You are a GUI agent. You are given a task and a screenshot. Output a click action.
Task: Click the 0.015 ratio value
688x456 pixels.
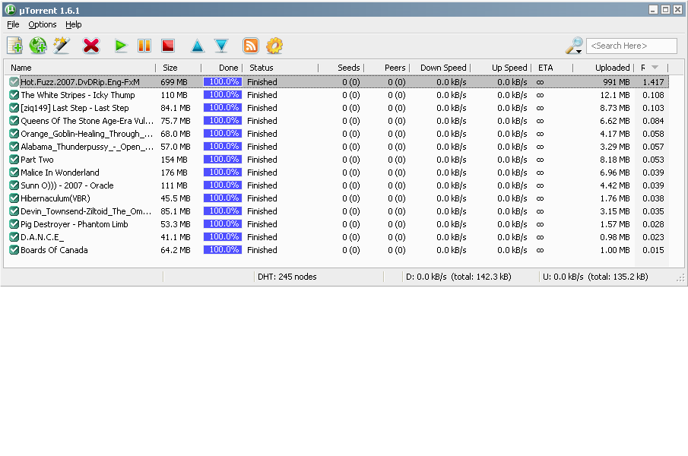653,250
